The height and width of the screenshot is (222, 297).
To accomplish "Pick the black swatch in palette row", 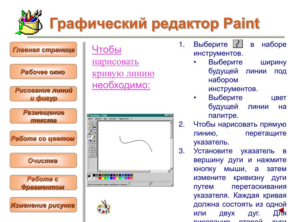I will (x=94, y=175).
